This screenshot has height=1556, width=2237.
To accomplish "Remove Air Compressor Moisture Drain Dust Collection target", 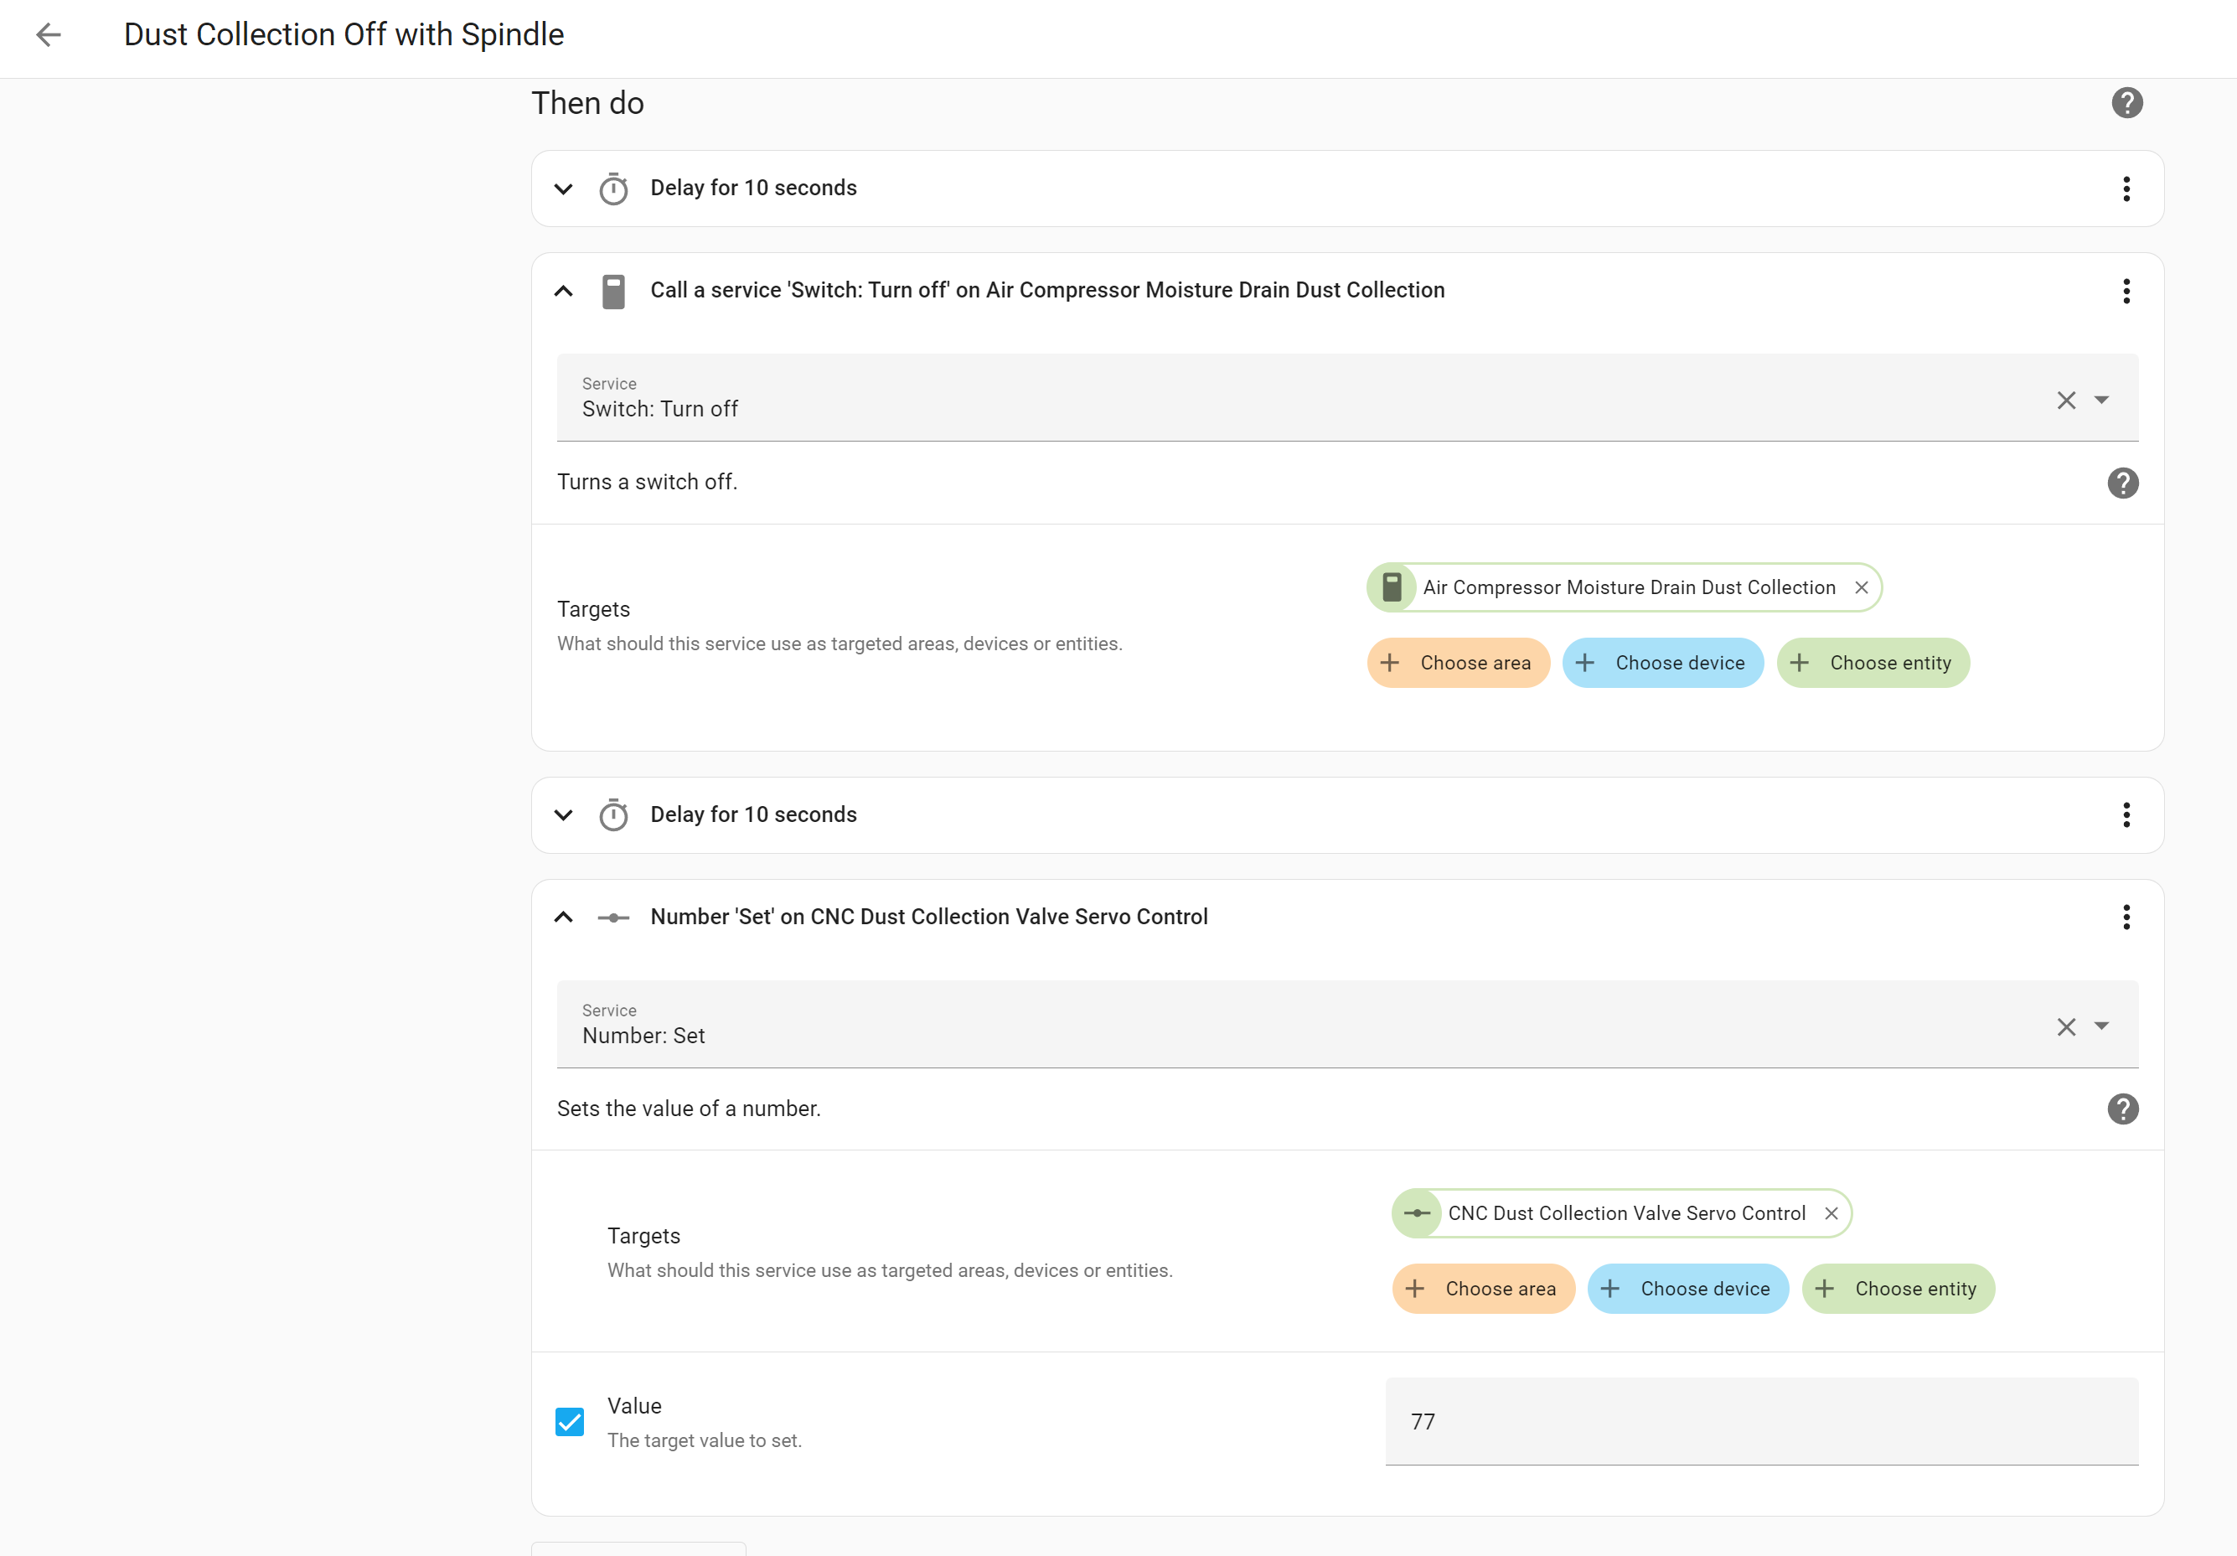I will (x=1861, y=587).
